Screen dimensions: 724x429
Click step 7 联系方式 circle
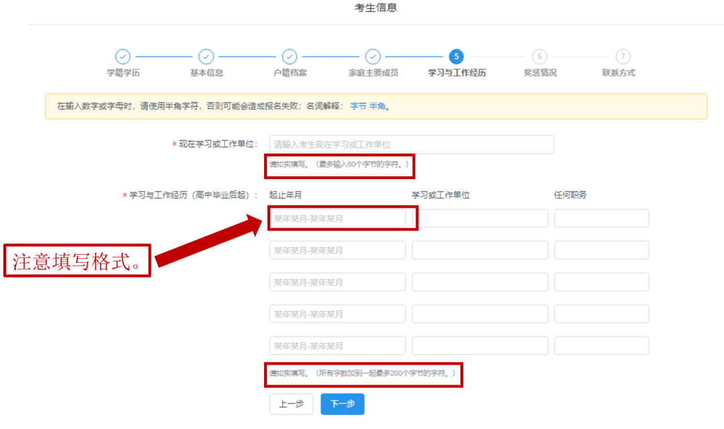coord(623,57)
